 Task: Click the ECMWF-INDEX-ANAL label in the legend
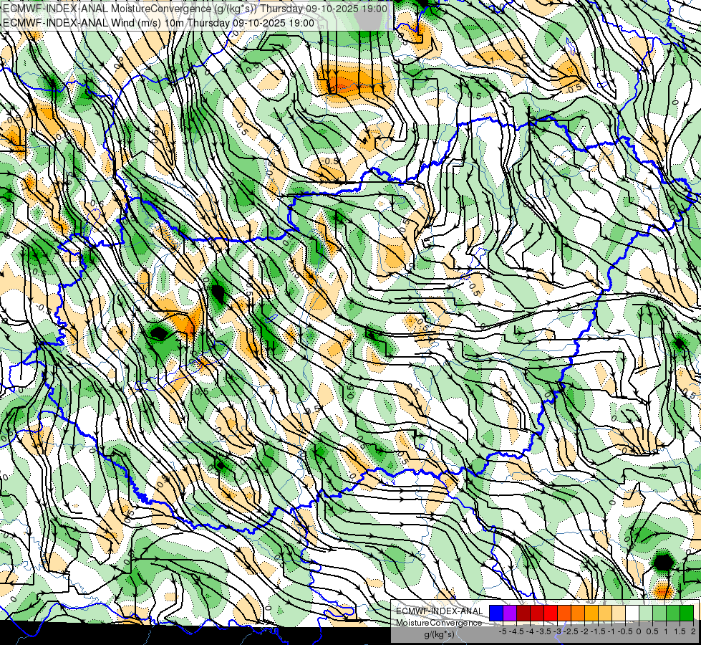tap(440, 611)
